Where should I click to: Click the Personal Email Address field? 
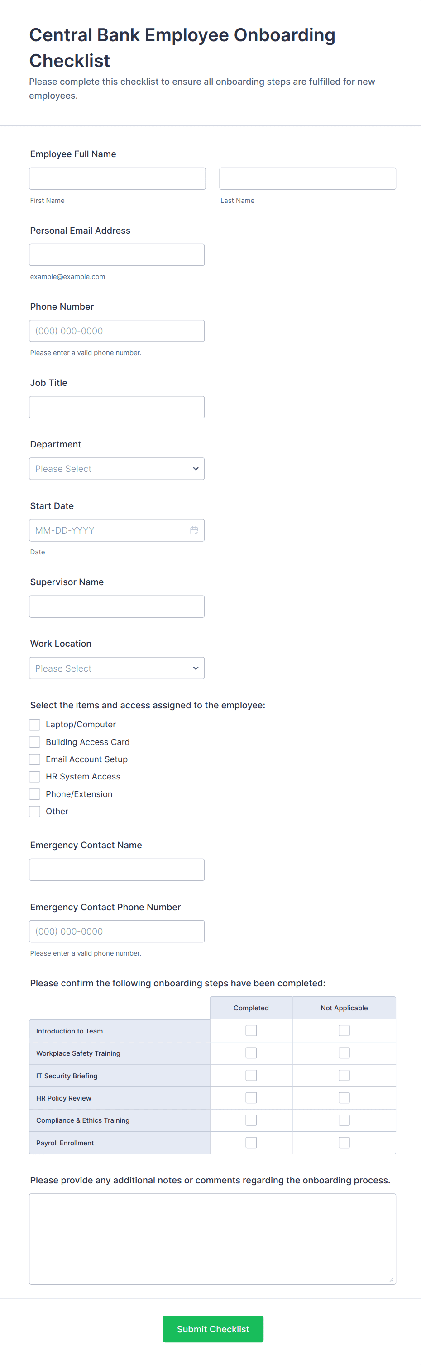point(116,255)
